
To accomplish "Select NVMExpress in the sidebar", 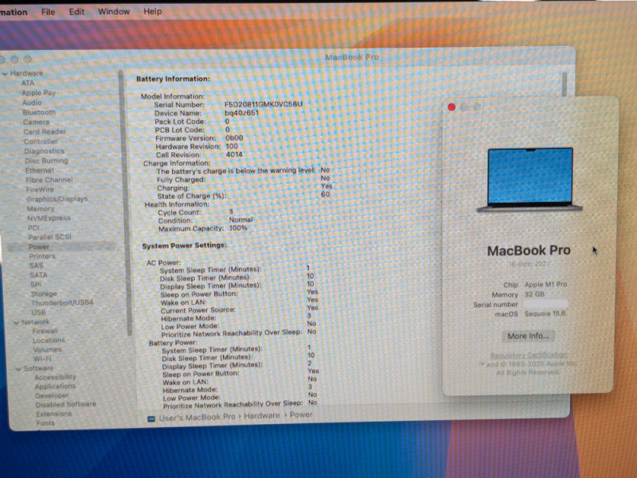I will tap(49, 218).
